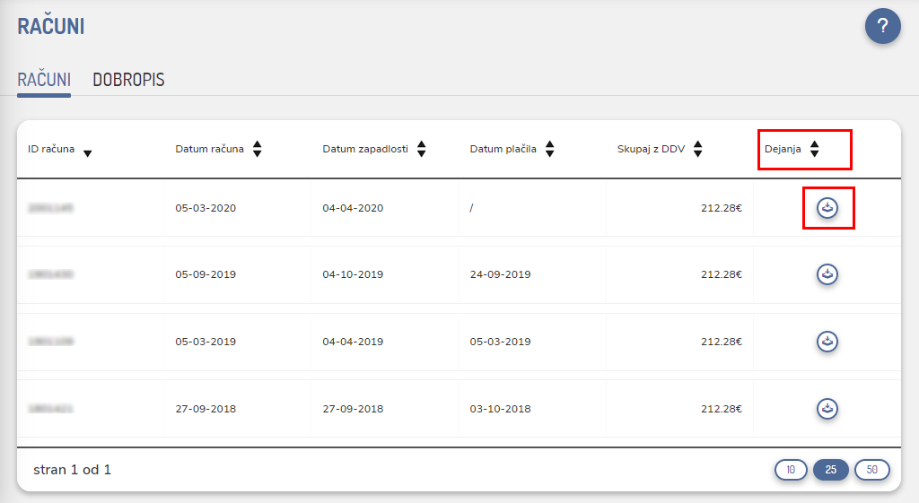
Task: Download the invoice dated 05-03-2019
Action: coord(827,342)
